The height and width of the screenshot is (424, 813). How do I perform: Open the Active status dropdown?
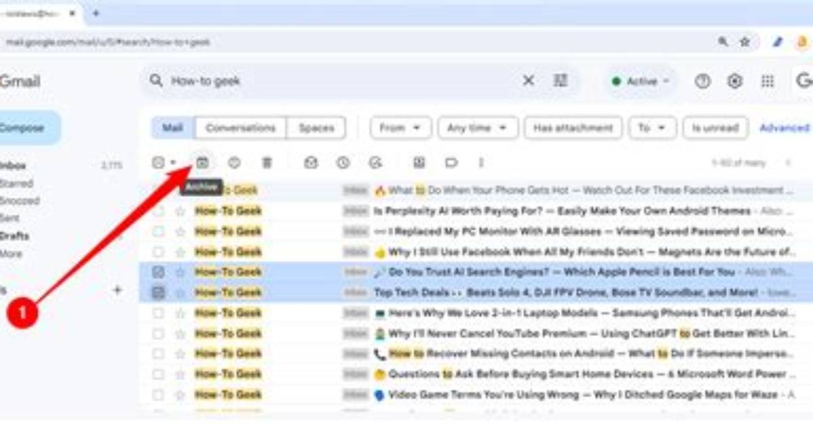point(640,81)
